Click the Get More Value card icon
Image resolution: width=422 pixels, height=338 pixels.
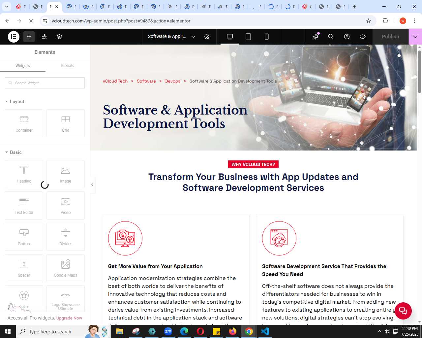click(x=125, y=238)
